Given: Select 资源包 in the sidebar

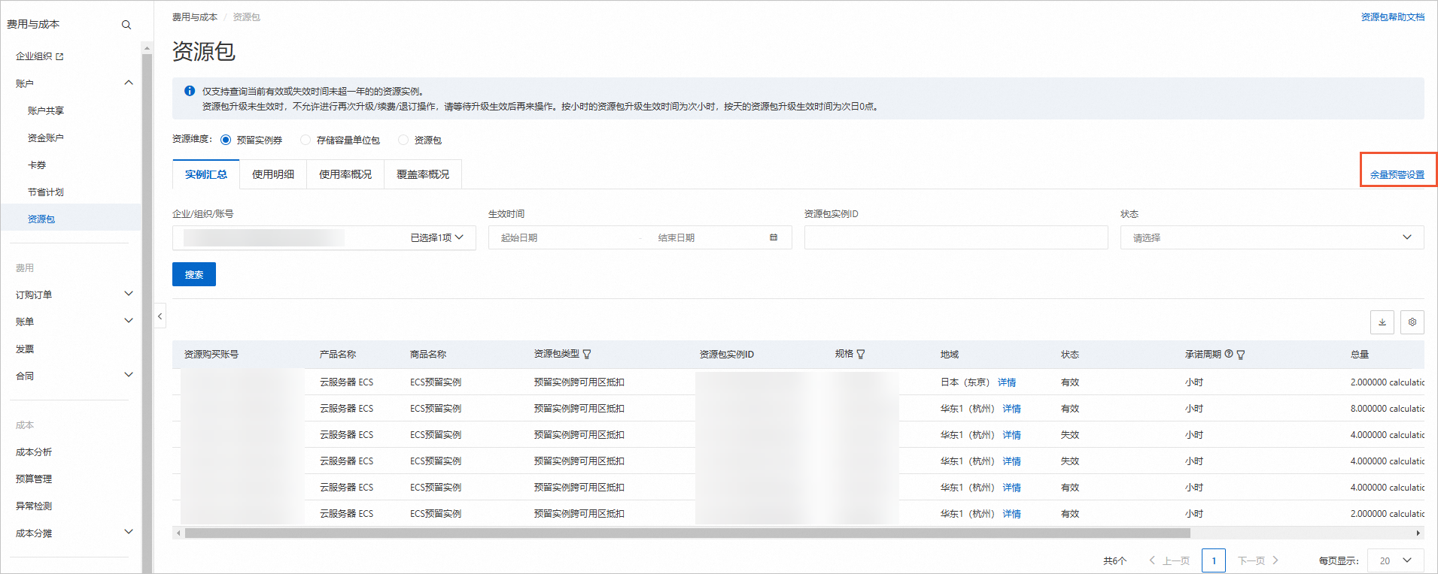Looking at the screenshot, I should coord(41,219).
